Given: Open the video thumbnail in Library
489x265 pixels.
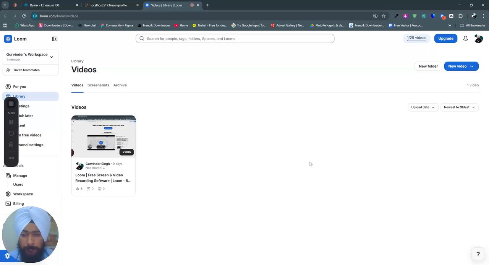Looking at the screenshot, I should pyautogui.click(x=104, y=136).
